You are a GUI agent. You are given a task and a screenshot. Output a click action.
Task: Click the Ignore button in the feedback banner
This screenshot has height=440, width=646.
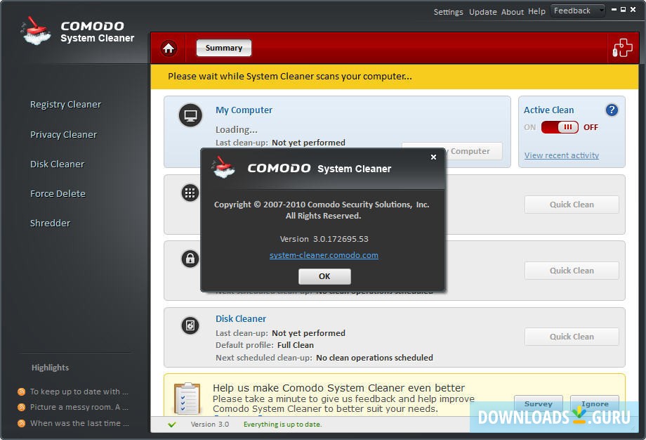[x=595, y=403]
